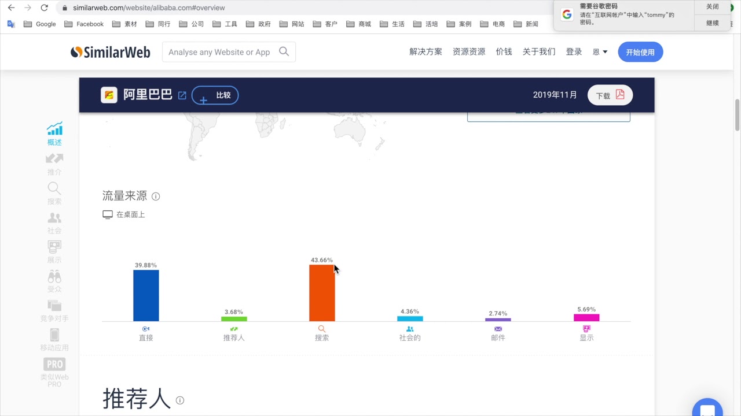Click the address bar URL
The width and height of the screenshot is (741, 416).
click(x=149, y=8)
